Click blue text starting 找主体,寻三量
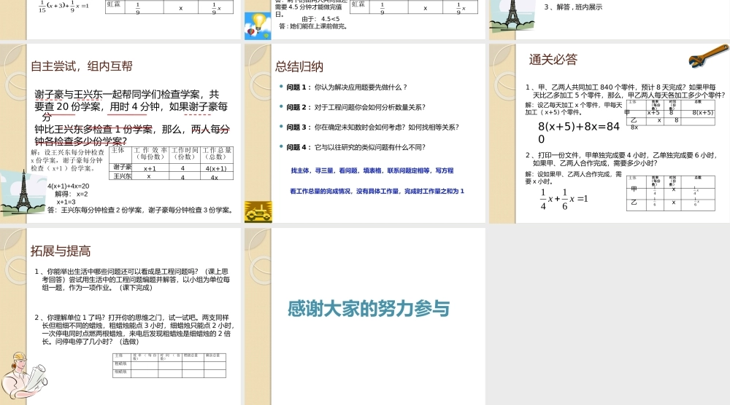Viewport: 730px width, 405px height. point(372,170)
